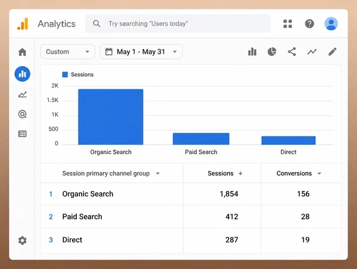Open the May 1 - May 31 date range dropdown
The width and height of the screenshot is (357, 269).
pos(141,52)
